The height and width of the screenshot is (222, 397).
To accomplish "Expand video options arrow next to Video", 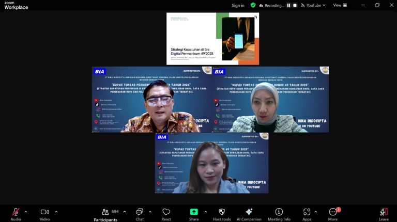I will tap(56, 212).
